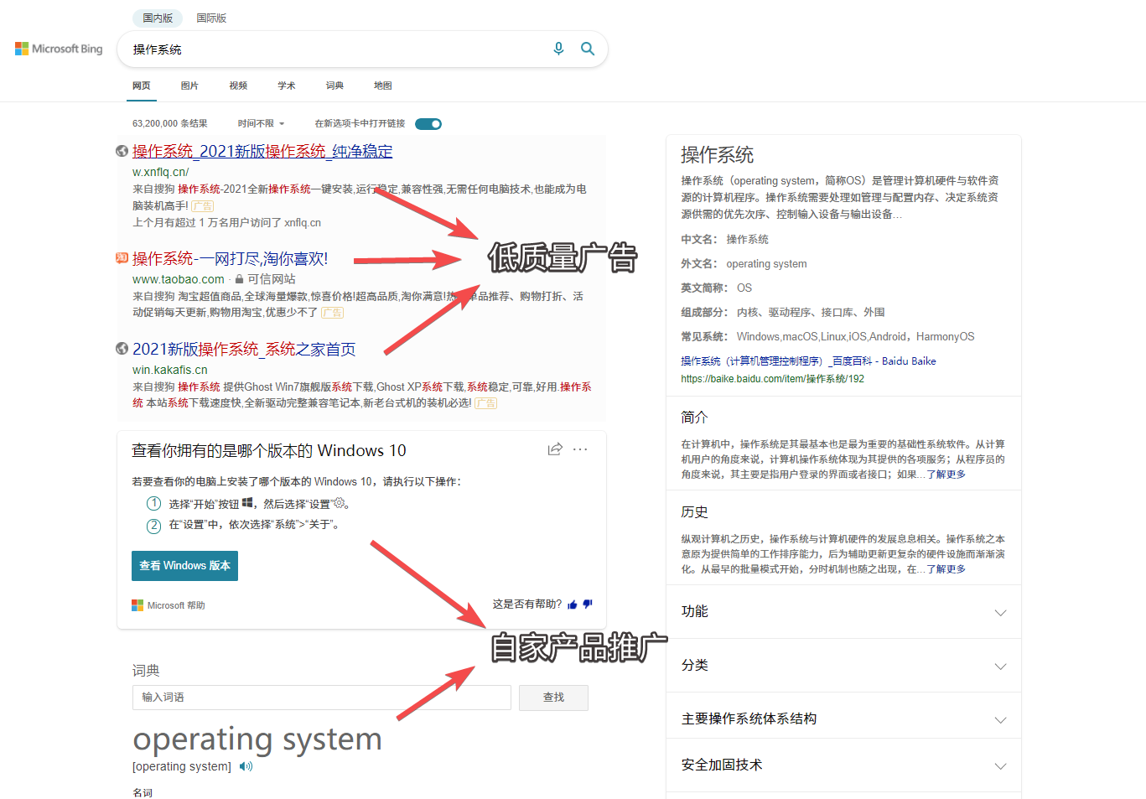The image size is (1146, 799).
Task: Open 2021新版操作系统_系统之家首页 result
Action: click(244, 349)
